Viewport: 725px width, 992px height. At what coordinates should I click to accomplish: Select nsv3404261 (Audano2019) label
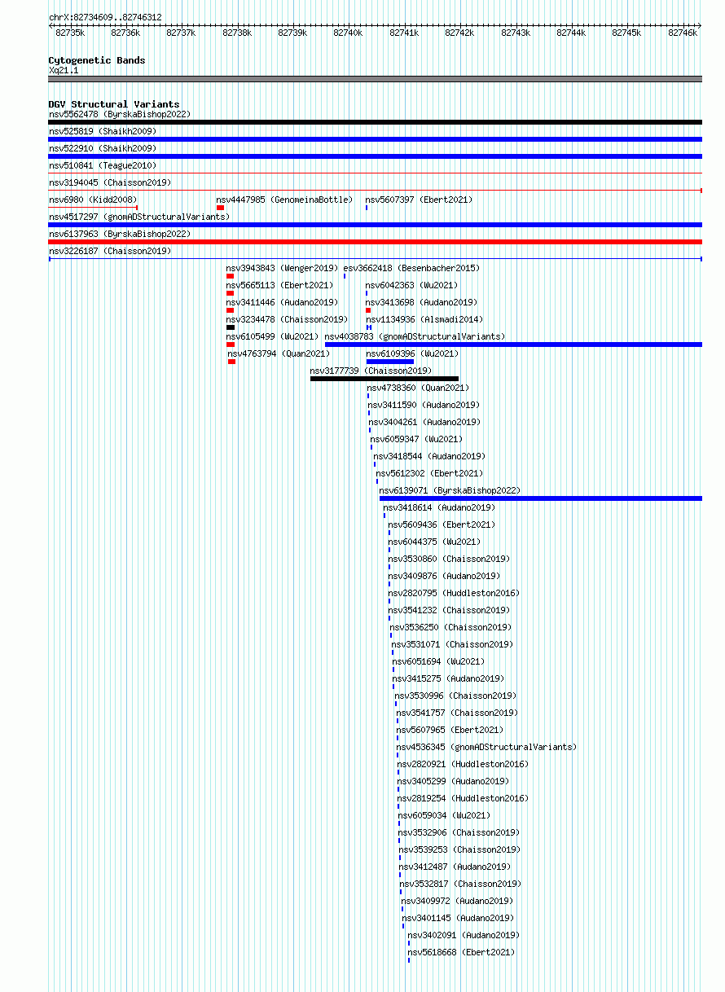(424, 422)
